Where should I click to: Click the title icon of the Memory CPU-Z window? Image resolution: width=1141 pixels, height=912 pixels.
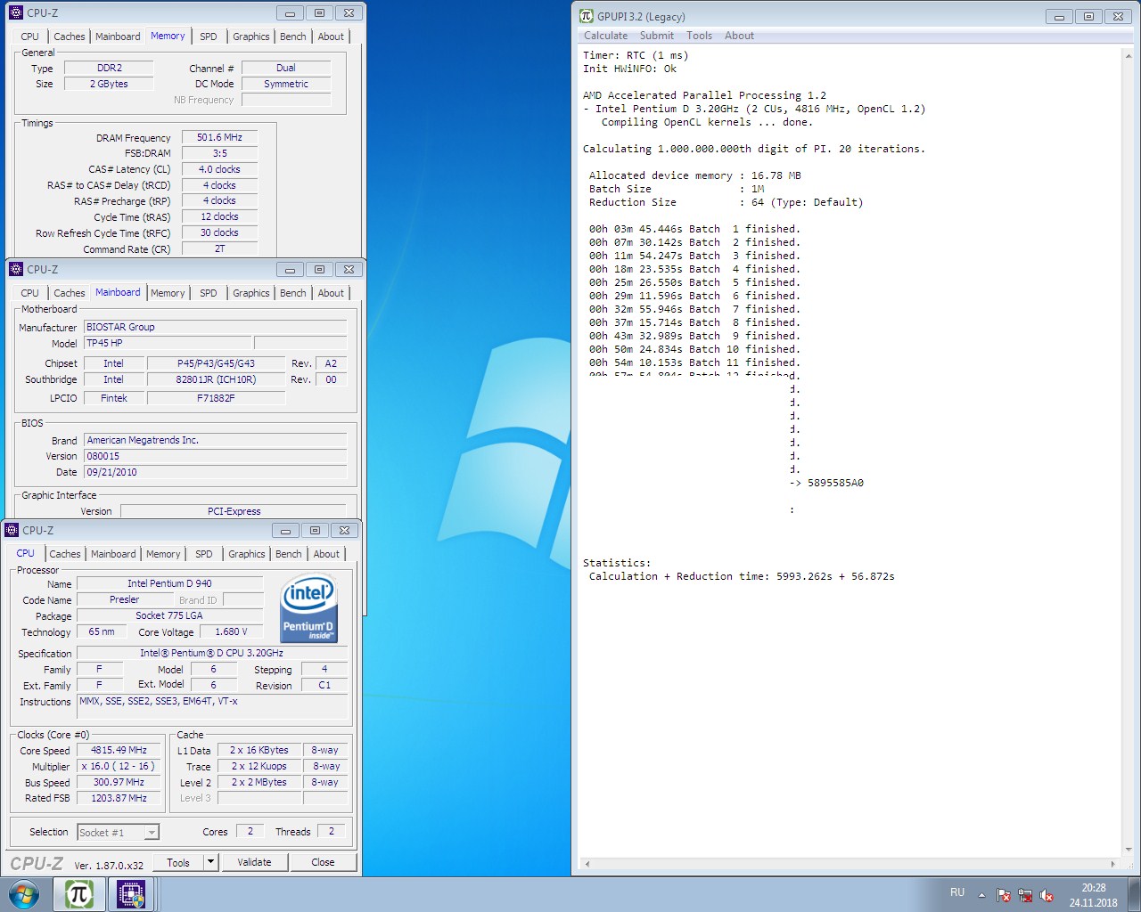point(15,12)
